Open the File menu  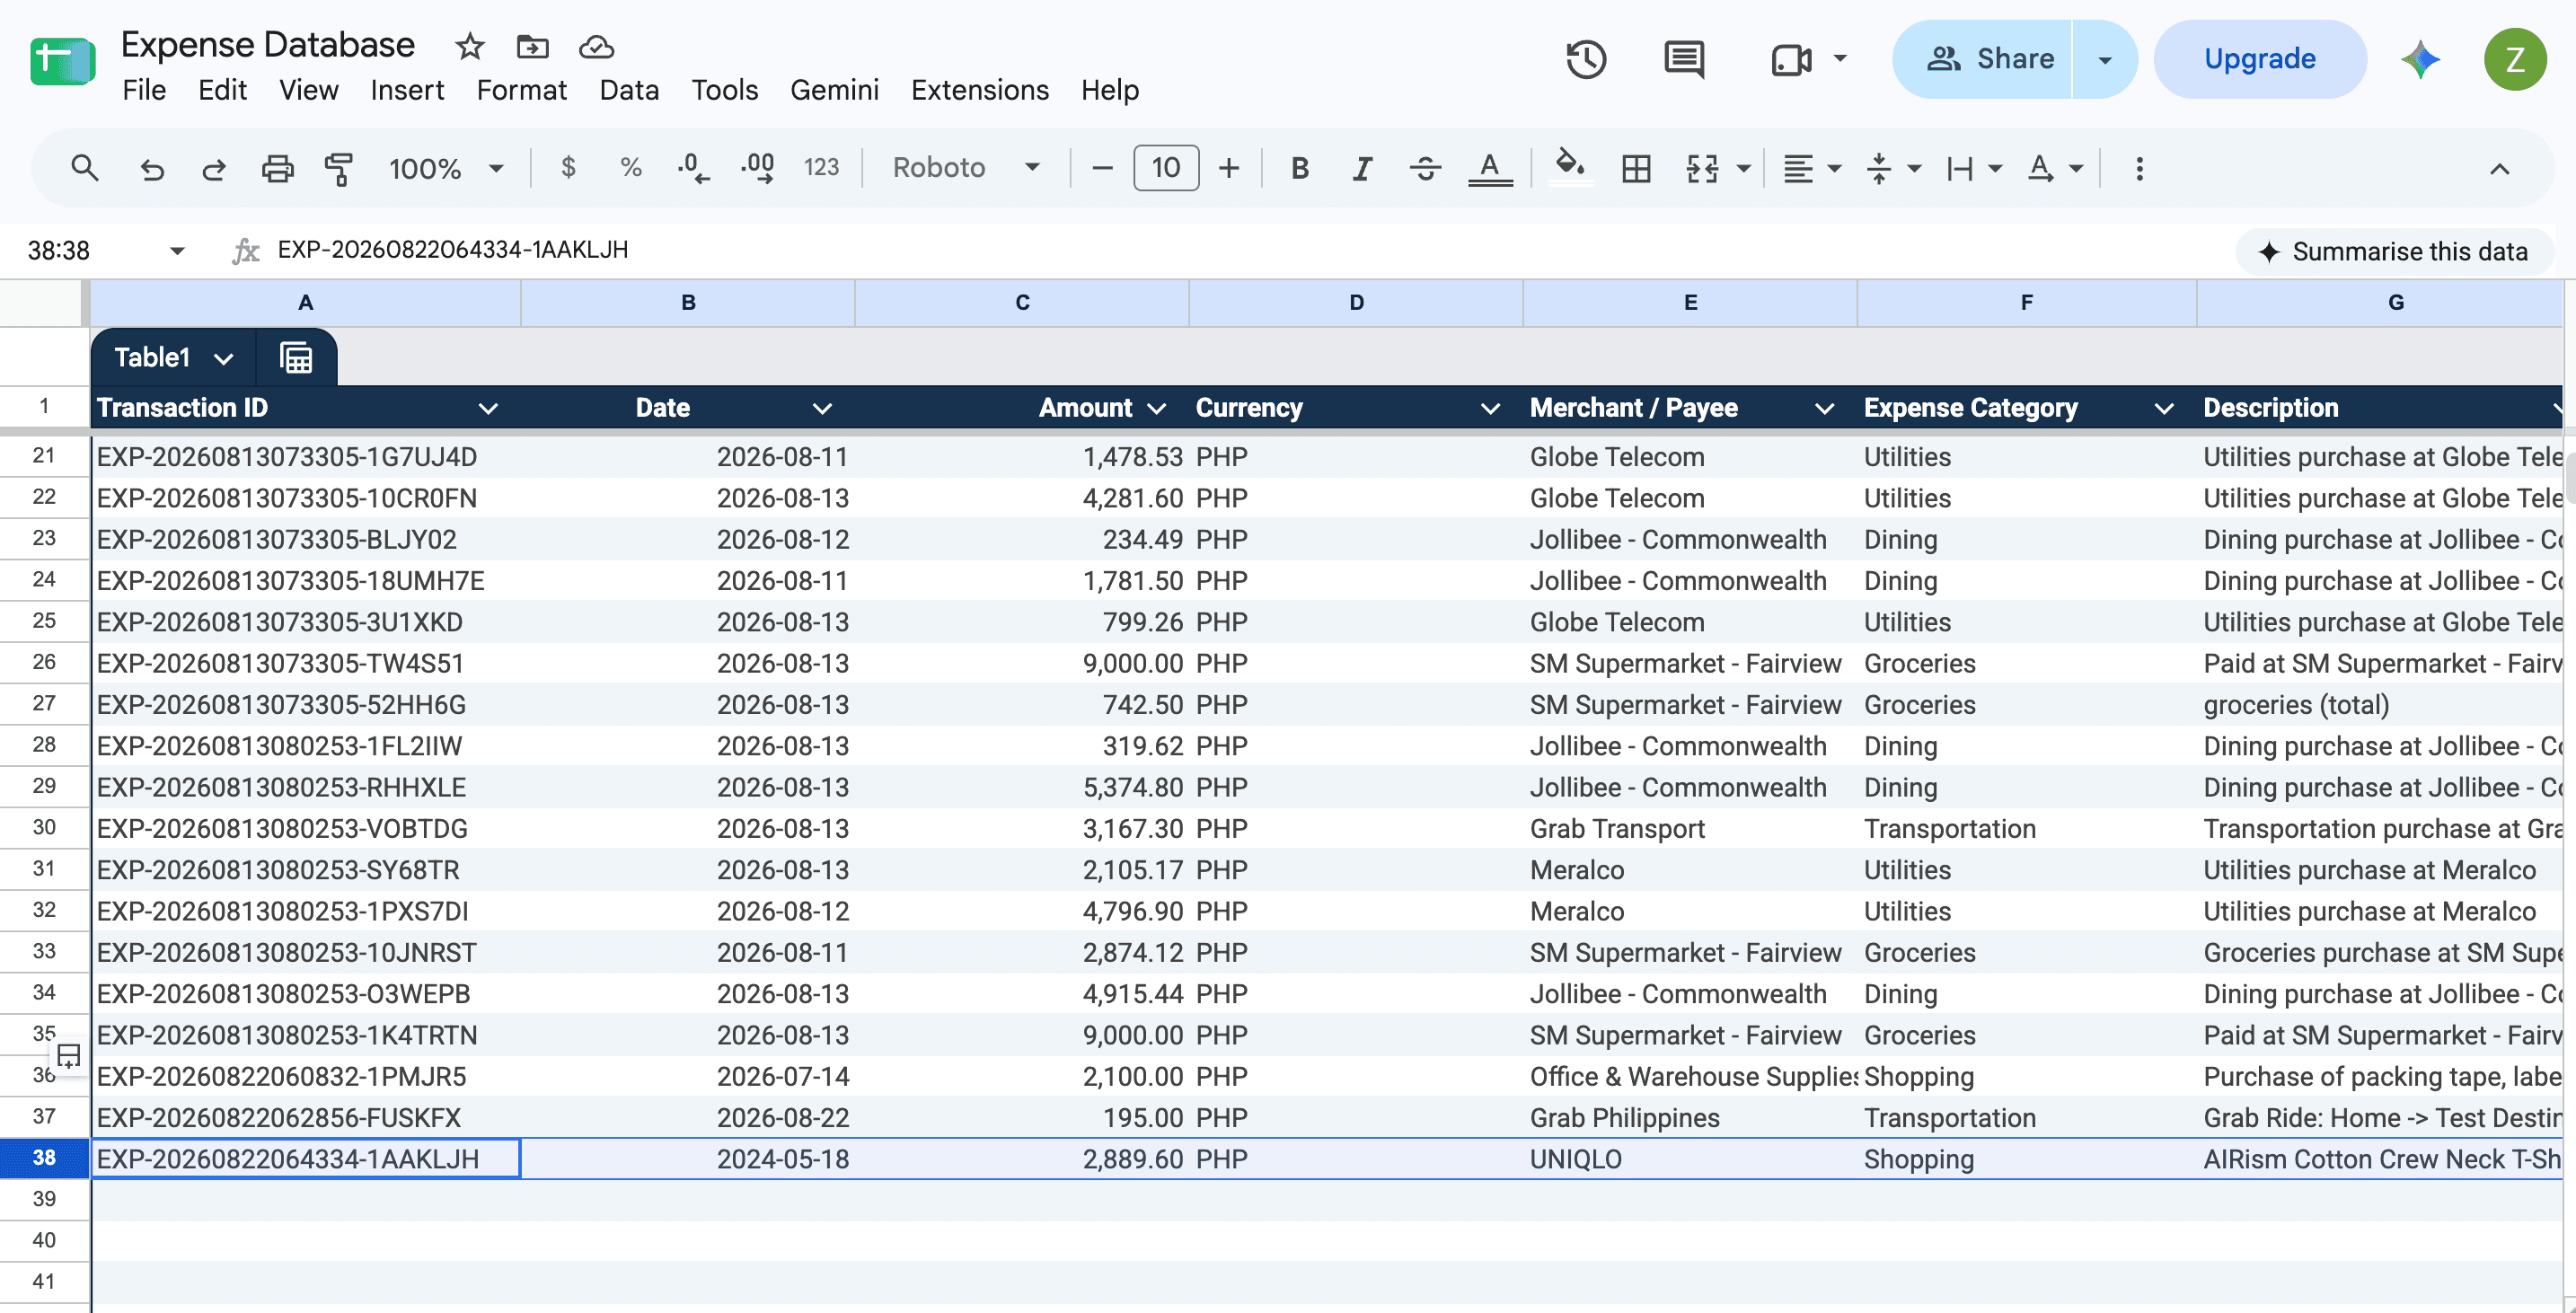point(144,90)
